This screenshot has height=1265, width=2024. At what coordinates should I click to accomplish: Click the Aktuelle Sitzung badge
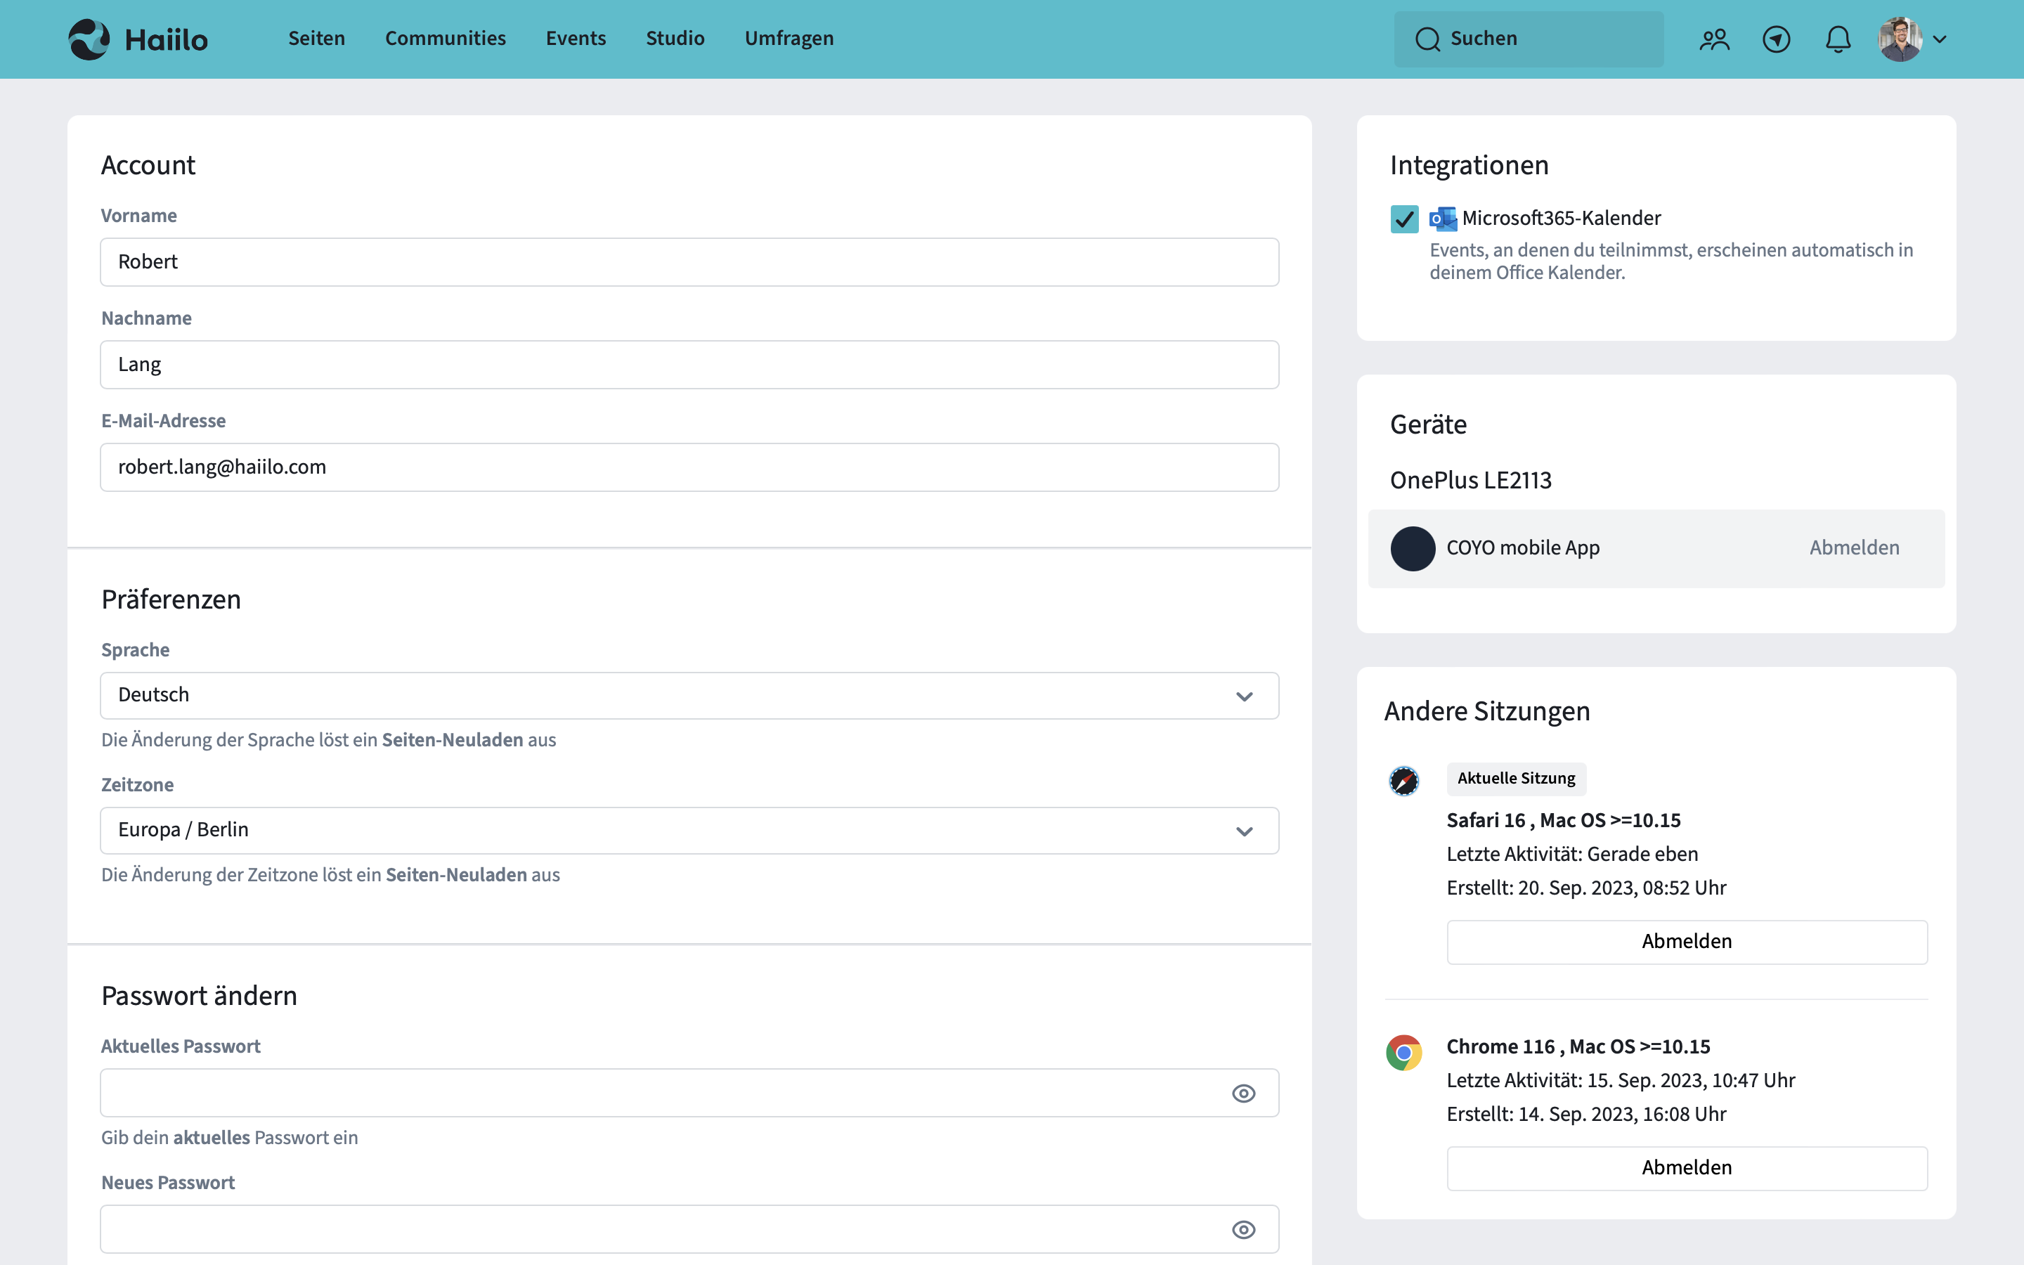pyautogui.click(x=1517, y=779)
